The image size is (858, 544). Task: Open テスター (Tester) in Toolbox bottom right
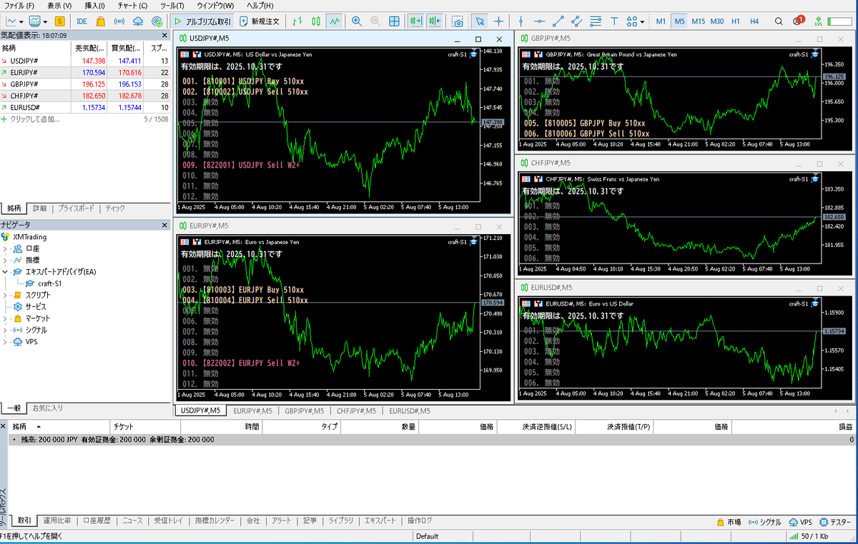[x=834, y=522]
